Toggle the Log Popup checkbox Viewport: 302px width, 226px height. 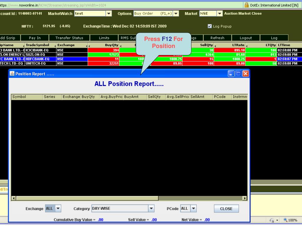tap(210, 26)
